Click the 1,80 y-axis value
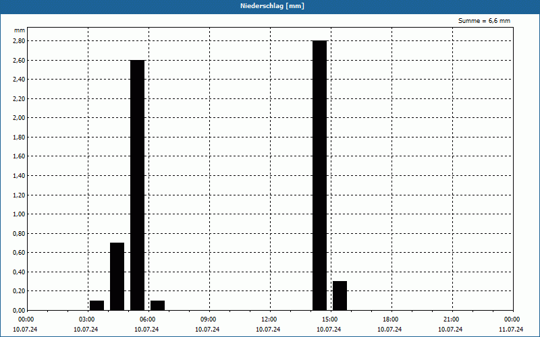540x337 pixels. click(x=20, y=137)
